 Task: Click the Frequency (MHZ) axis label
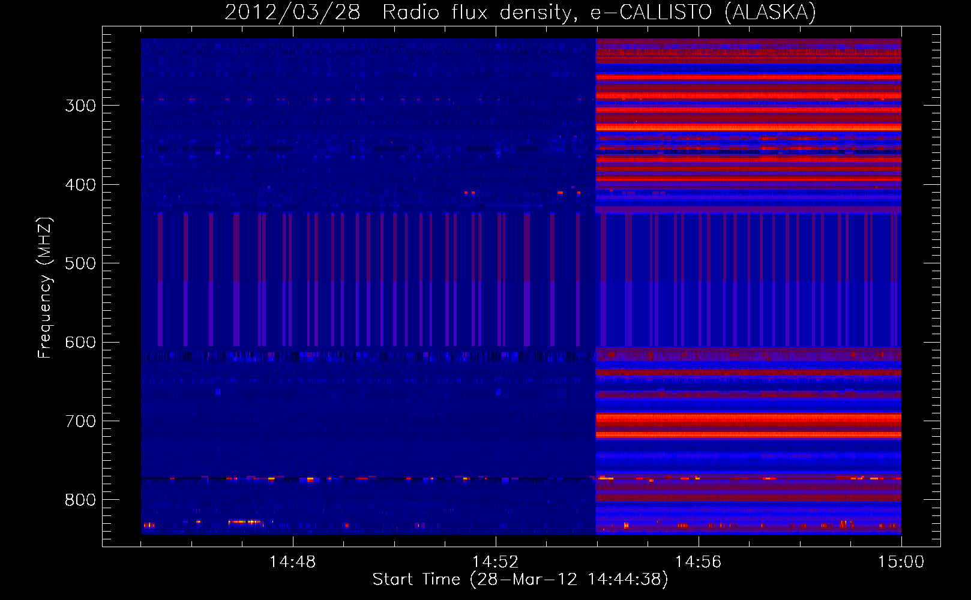click(45, 287)
